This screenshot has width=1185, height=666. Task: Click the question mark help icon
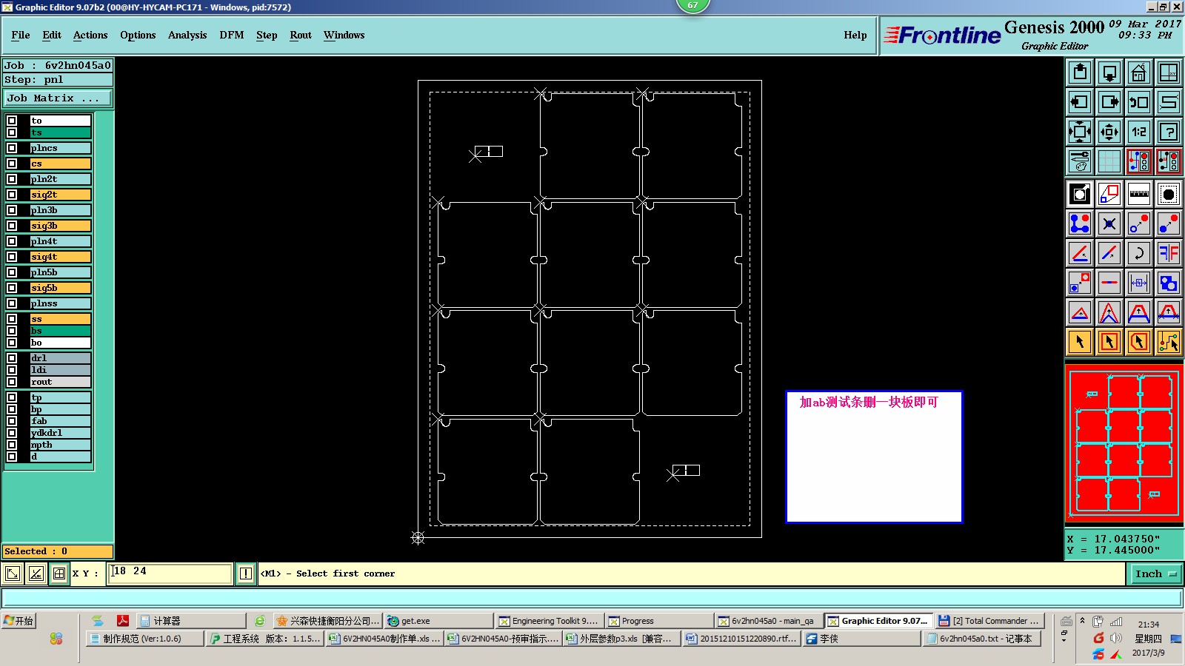[x=1169, y=132]
